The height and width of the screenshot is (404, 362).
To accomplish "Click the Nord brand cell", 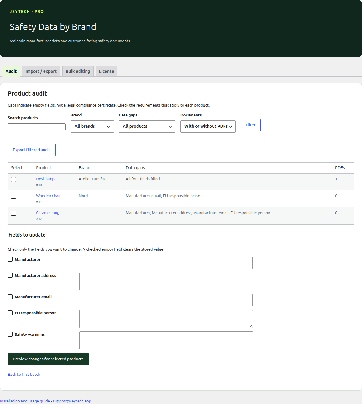I will [83, 196].
